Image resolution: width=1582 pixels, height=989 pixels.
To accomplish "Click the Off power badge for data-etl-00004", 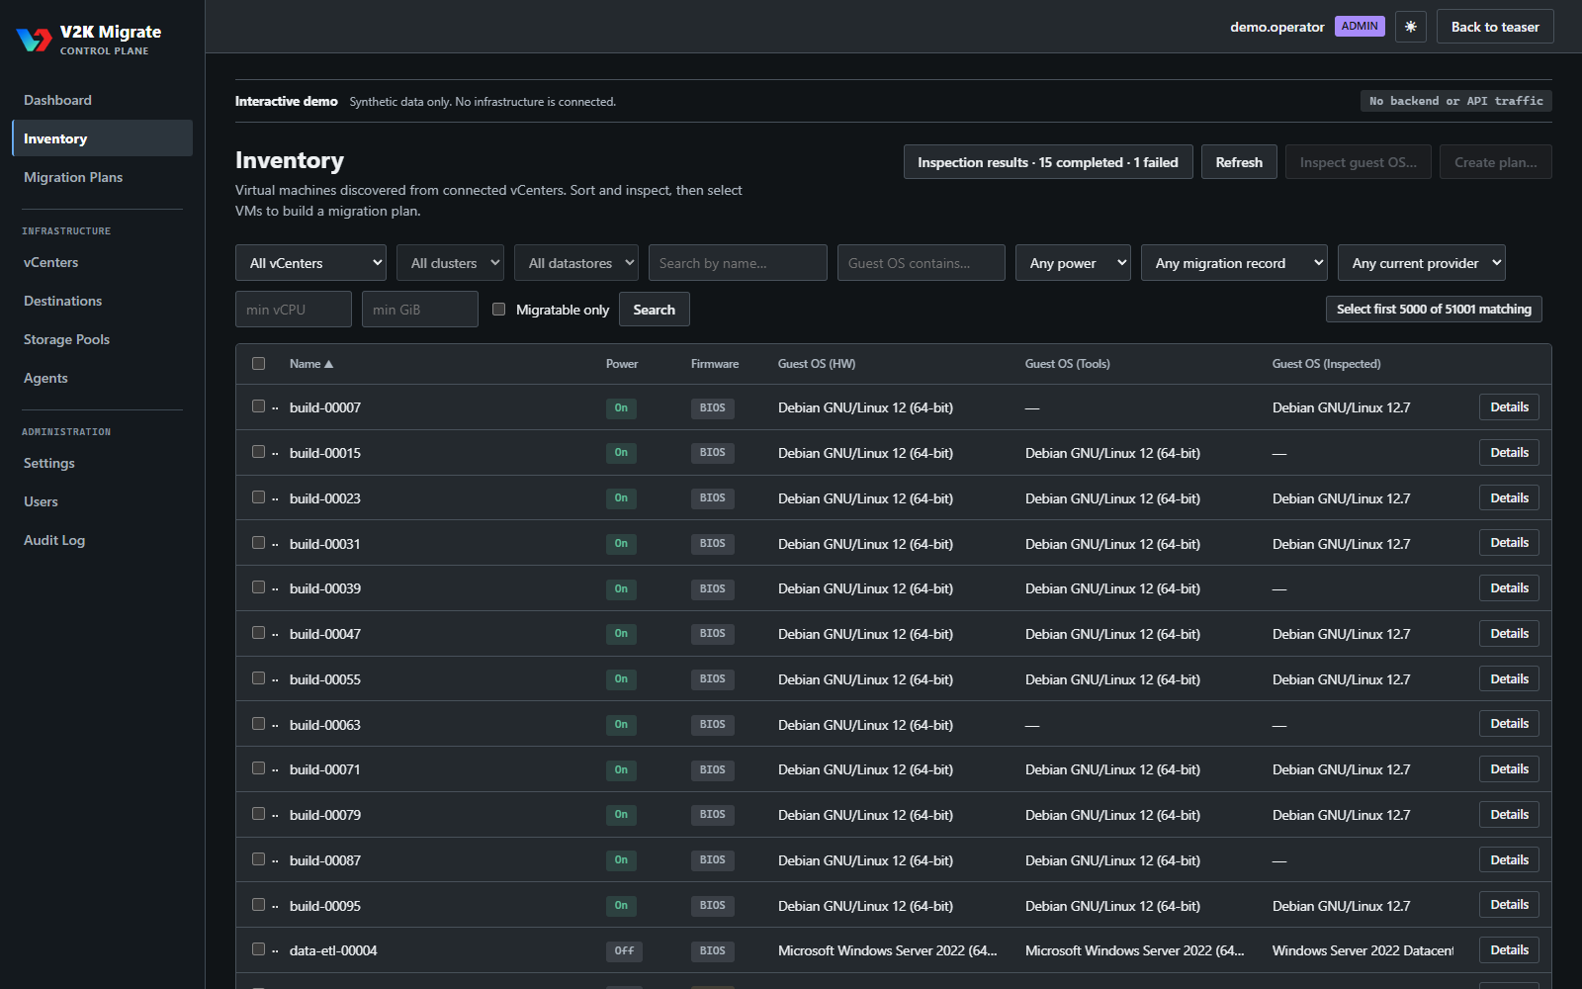I will click(x=624, y=951).
